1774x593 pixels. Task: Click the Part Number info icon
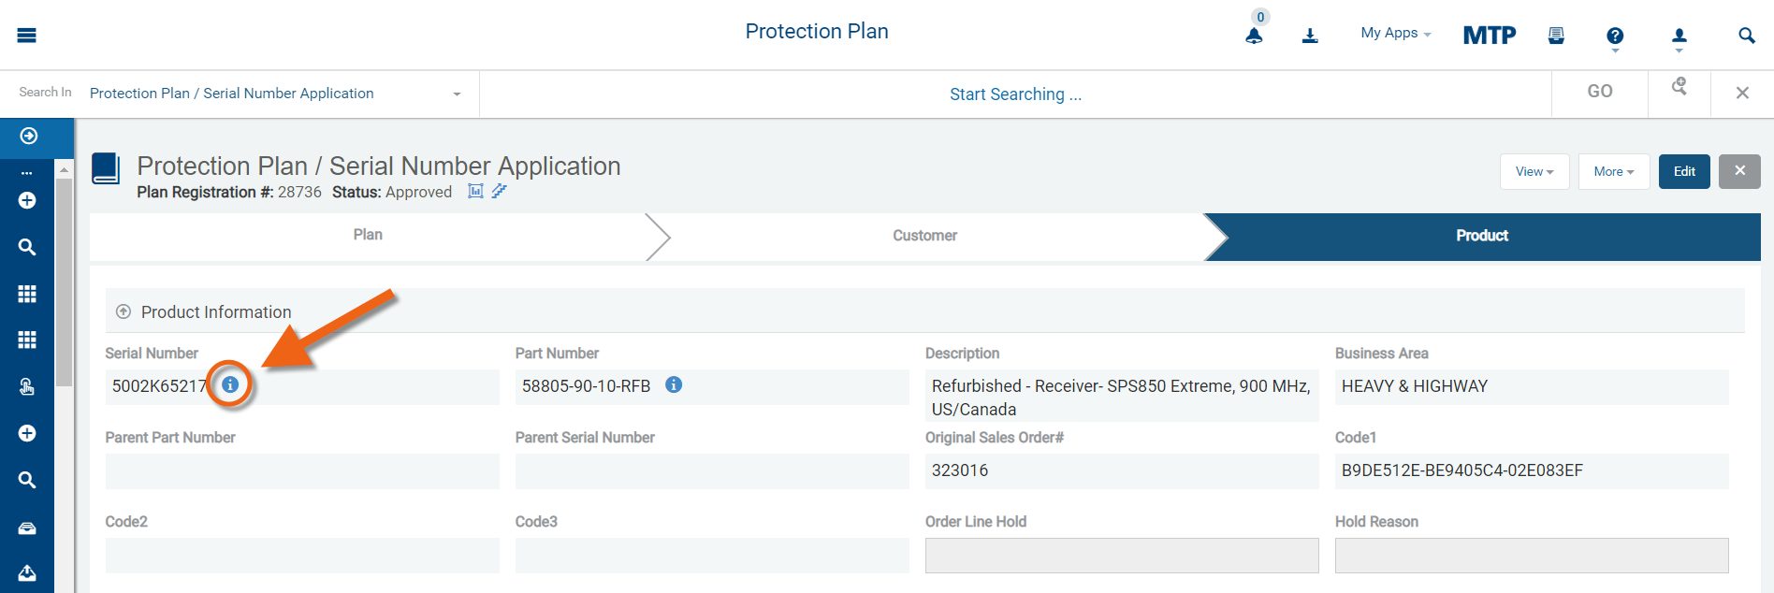(x=674, y=384)
